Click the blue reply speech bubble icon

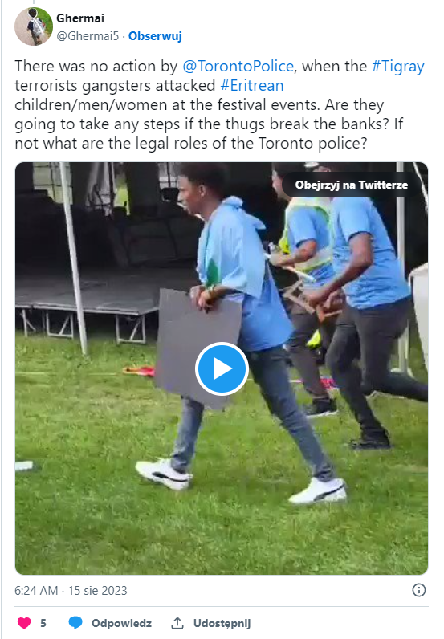coord(75,623)
